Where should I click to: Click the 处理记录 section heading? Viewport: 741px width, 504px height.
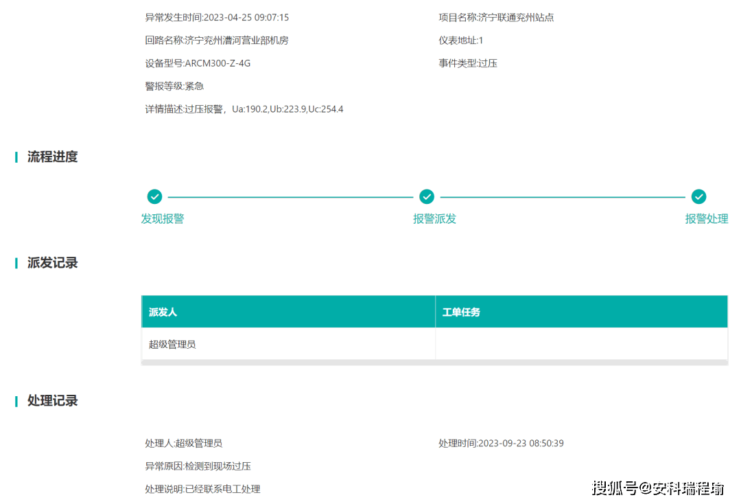point(52,401)
